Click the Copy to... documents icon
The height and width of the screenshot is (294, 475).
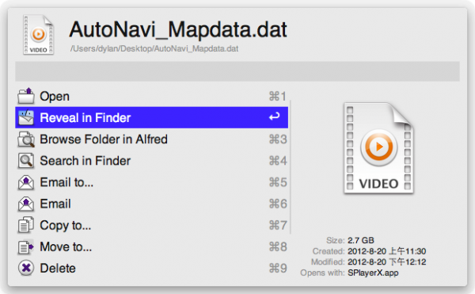click(x=26, y=225)
